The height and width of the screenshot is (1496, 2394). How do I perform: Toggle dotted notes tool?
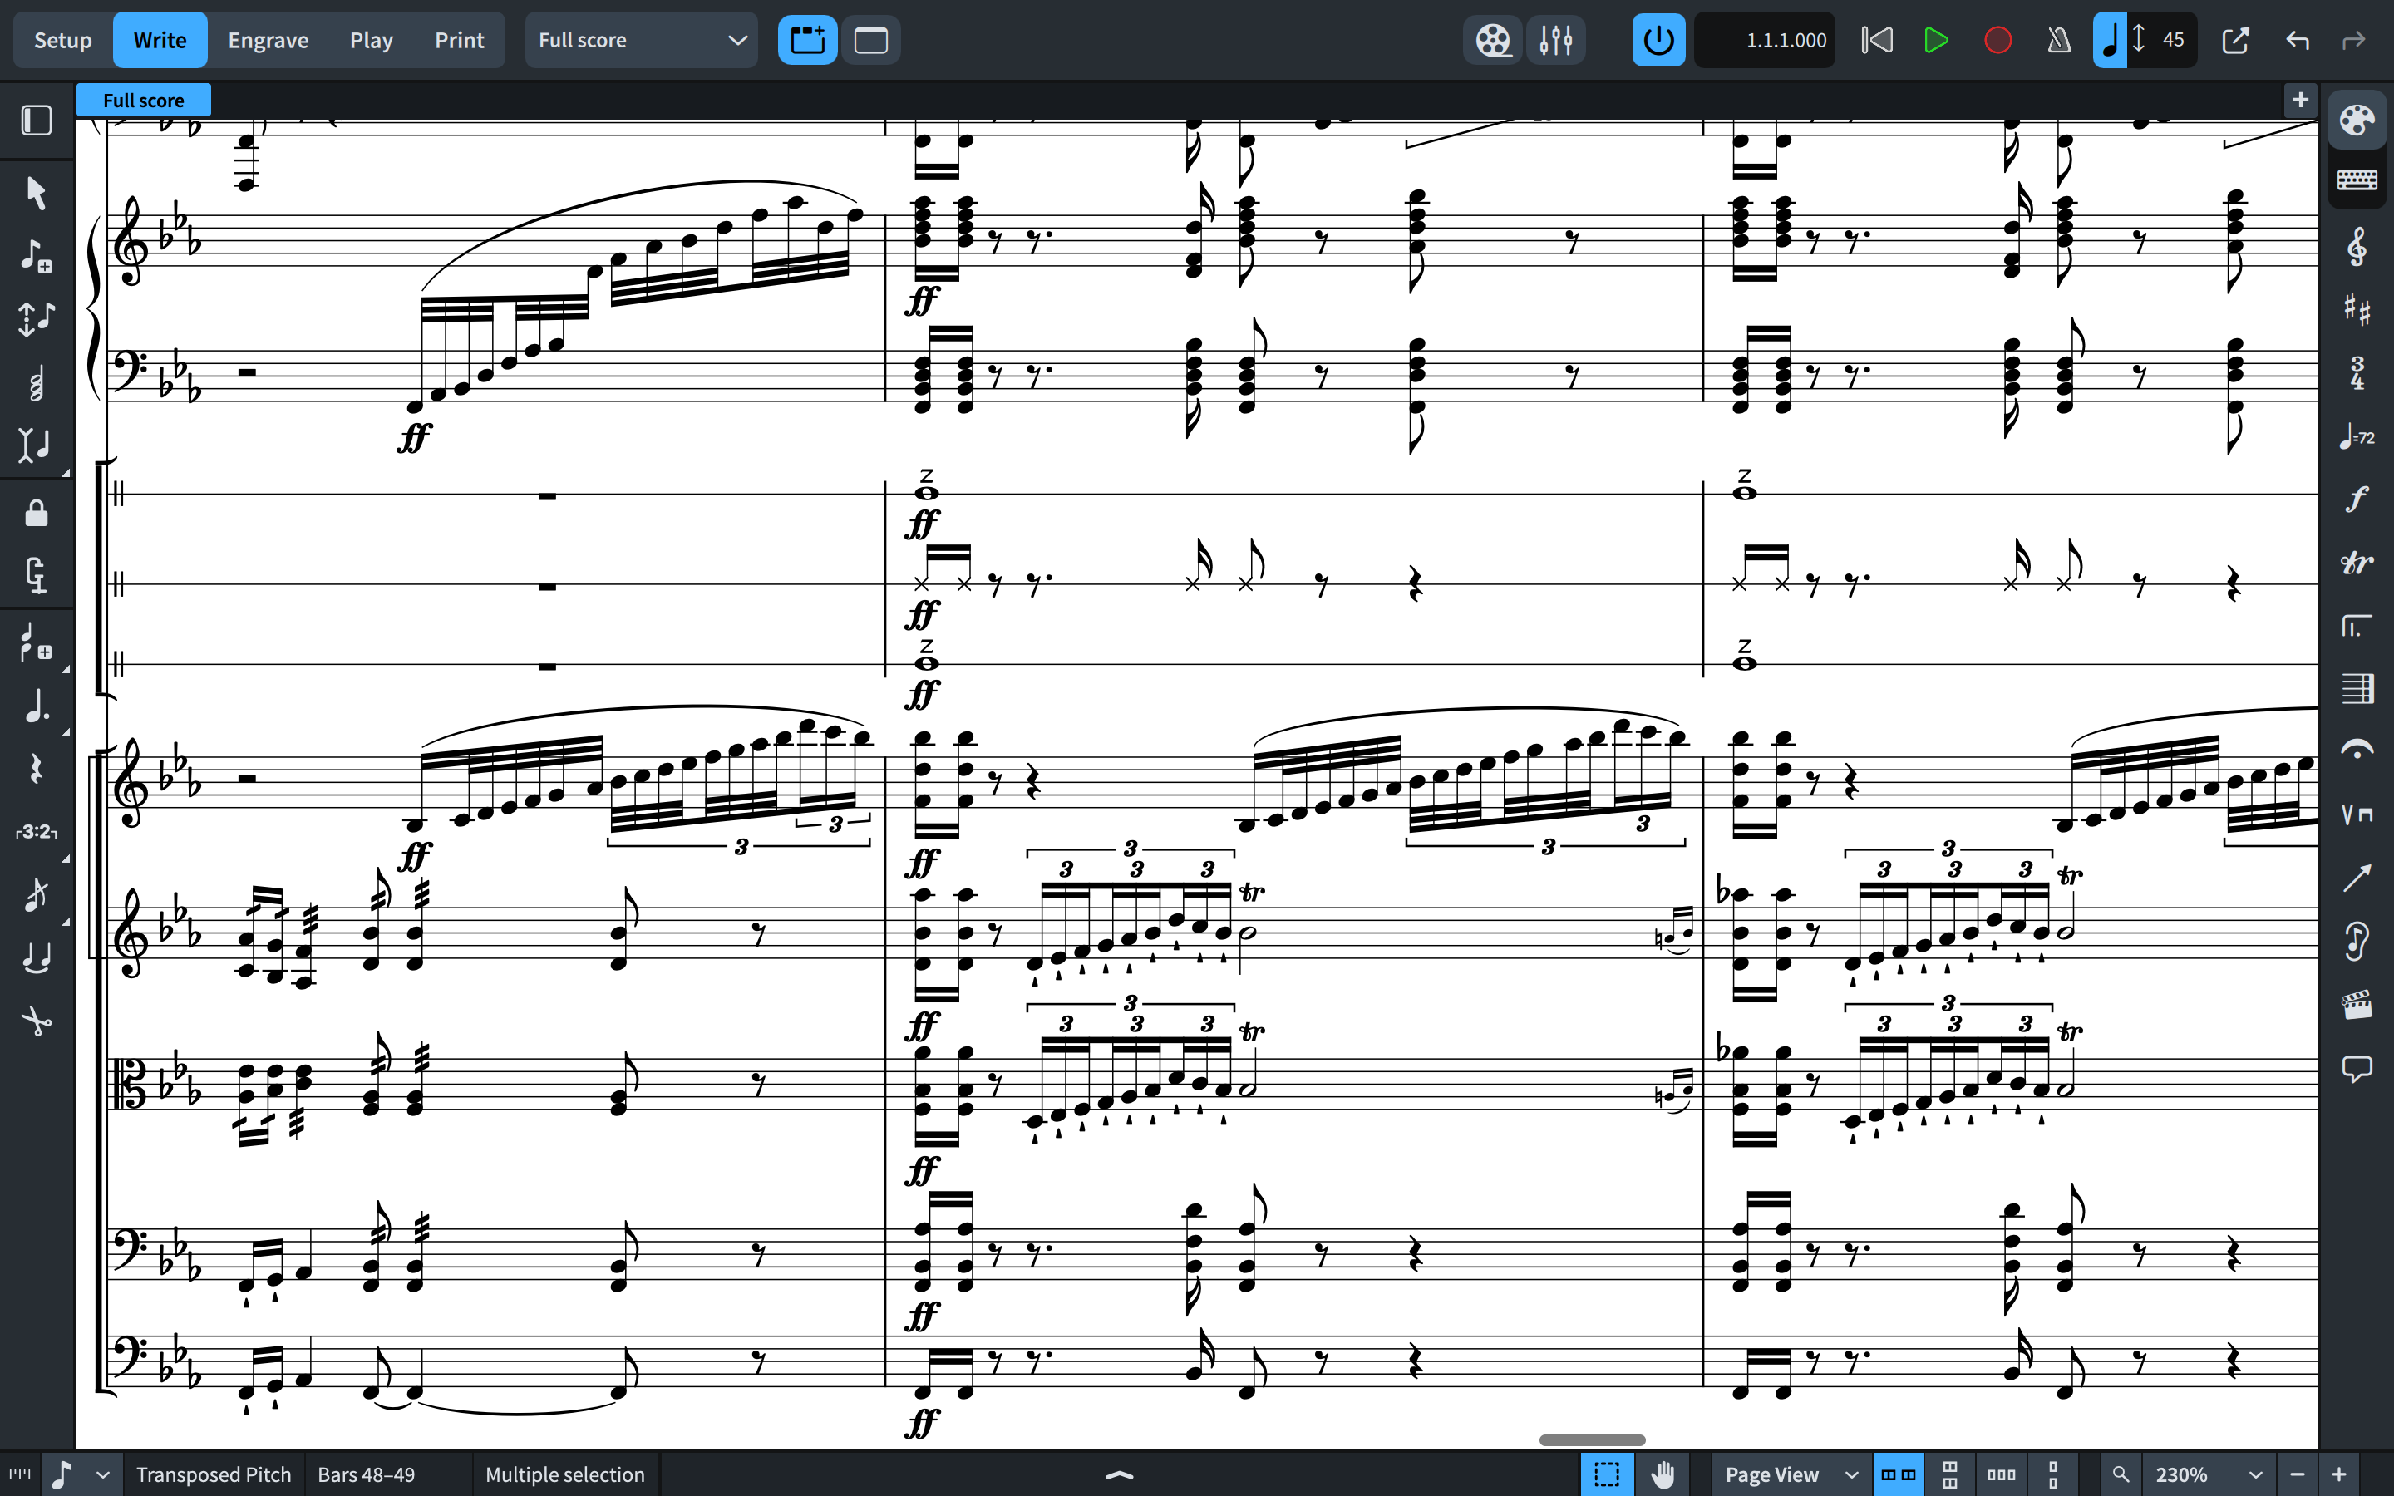click(37, 706)
